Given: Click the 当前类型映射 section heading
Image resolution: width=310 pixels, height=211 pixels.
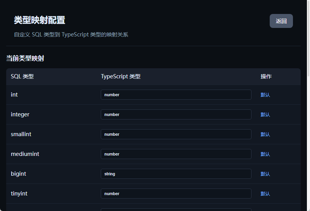Looking at the screenshot, I should (x=25, y=59).
